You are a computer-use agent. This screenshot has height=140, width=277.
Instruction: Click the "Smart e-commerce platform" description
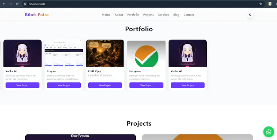63,77
